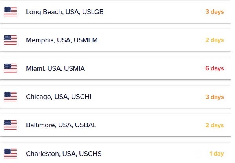Click empty area of the Chicago row
Viewport: 235px width, 163px height.
tap(147, 97)
